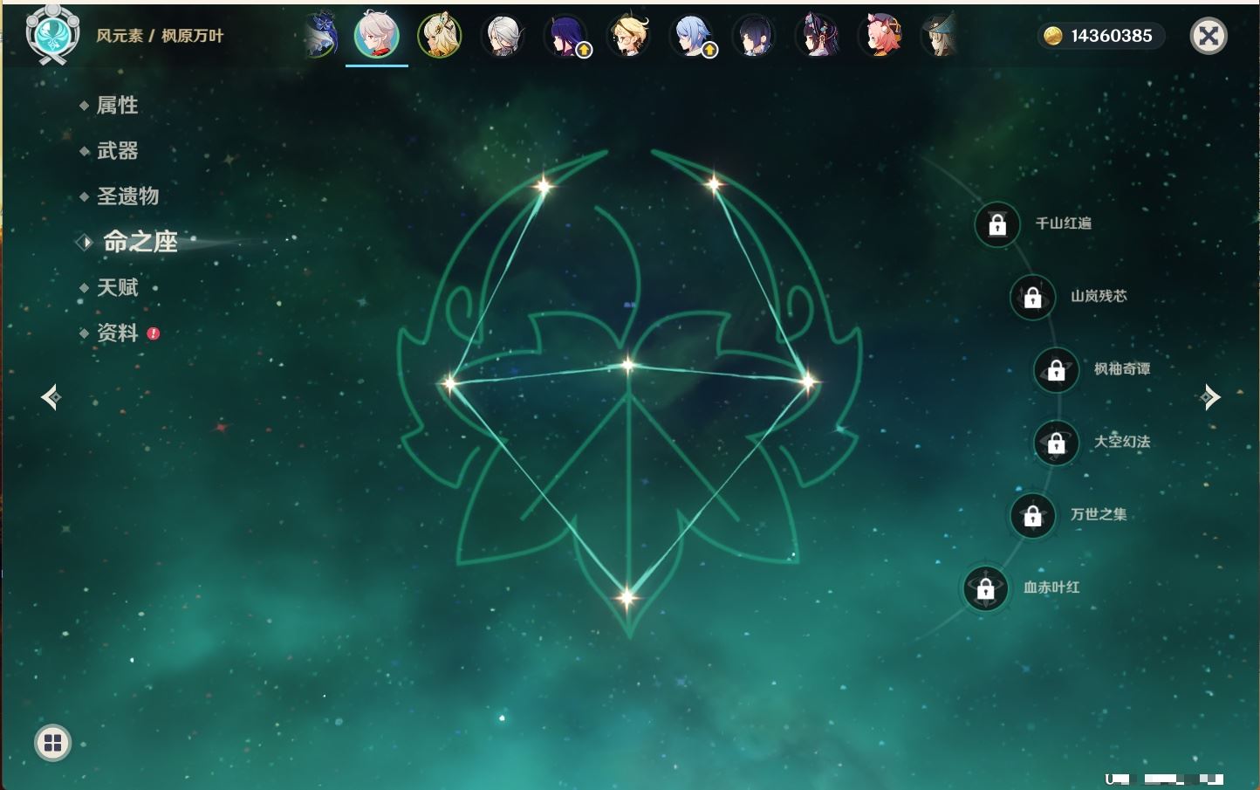Select the far-right star of the constellation

tap(808, 381)
